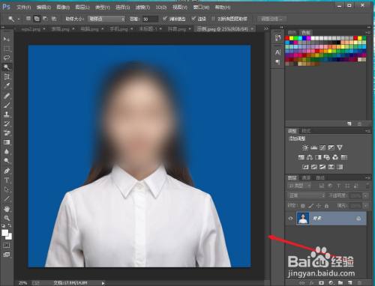The height and width of the screenshot is (286, 375).
Task: Add a Curves adjustment
Action: click(322, 147)
